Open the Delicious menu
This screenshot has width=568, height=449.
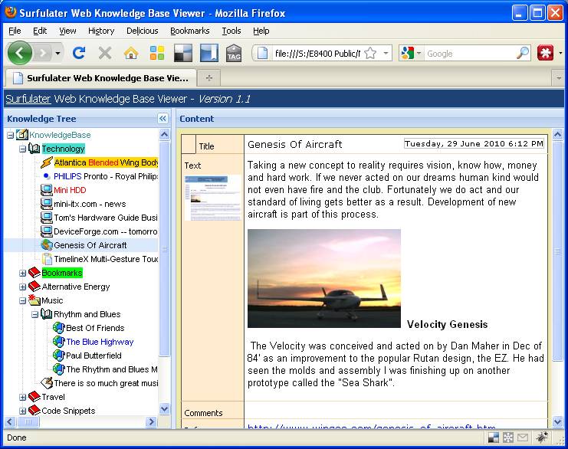(x=143, y=31)
